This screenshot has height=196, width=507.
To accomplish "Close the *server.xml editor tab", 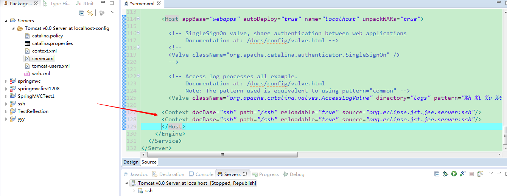I will tap(160, 4).
